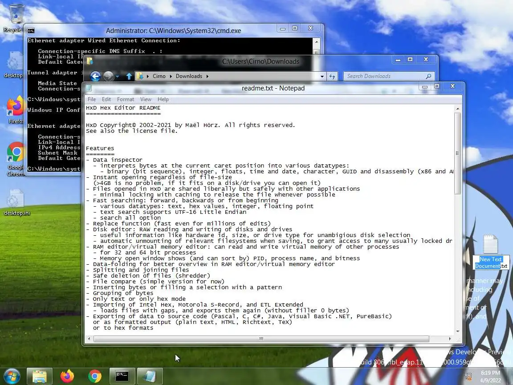Click 'Only text or only hex mode' line

click(136, 299)
